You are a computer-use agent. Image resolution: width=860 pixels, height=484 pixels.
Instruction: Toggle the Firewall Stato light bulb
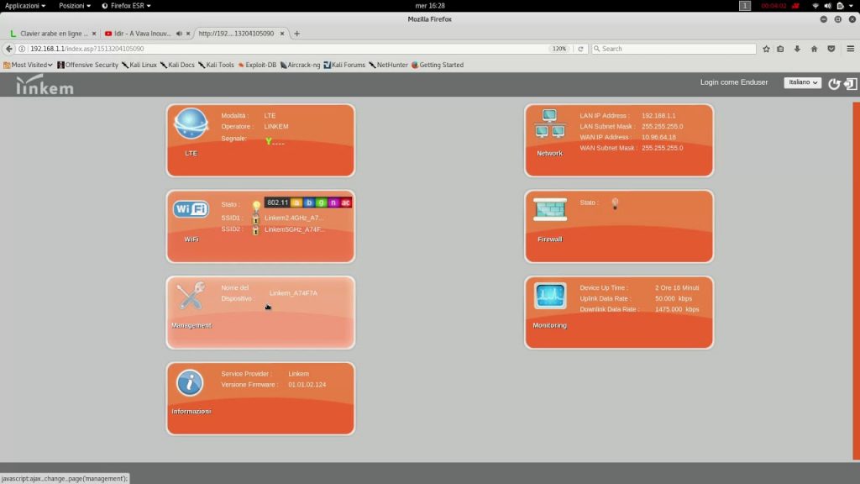pos(615,203)
